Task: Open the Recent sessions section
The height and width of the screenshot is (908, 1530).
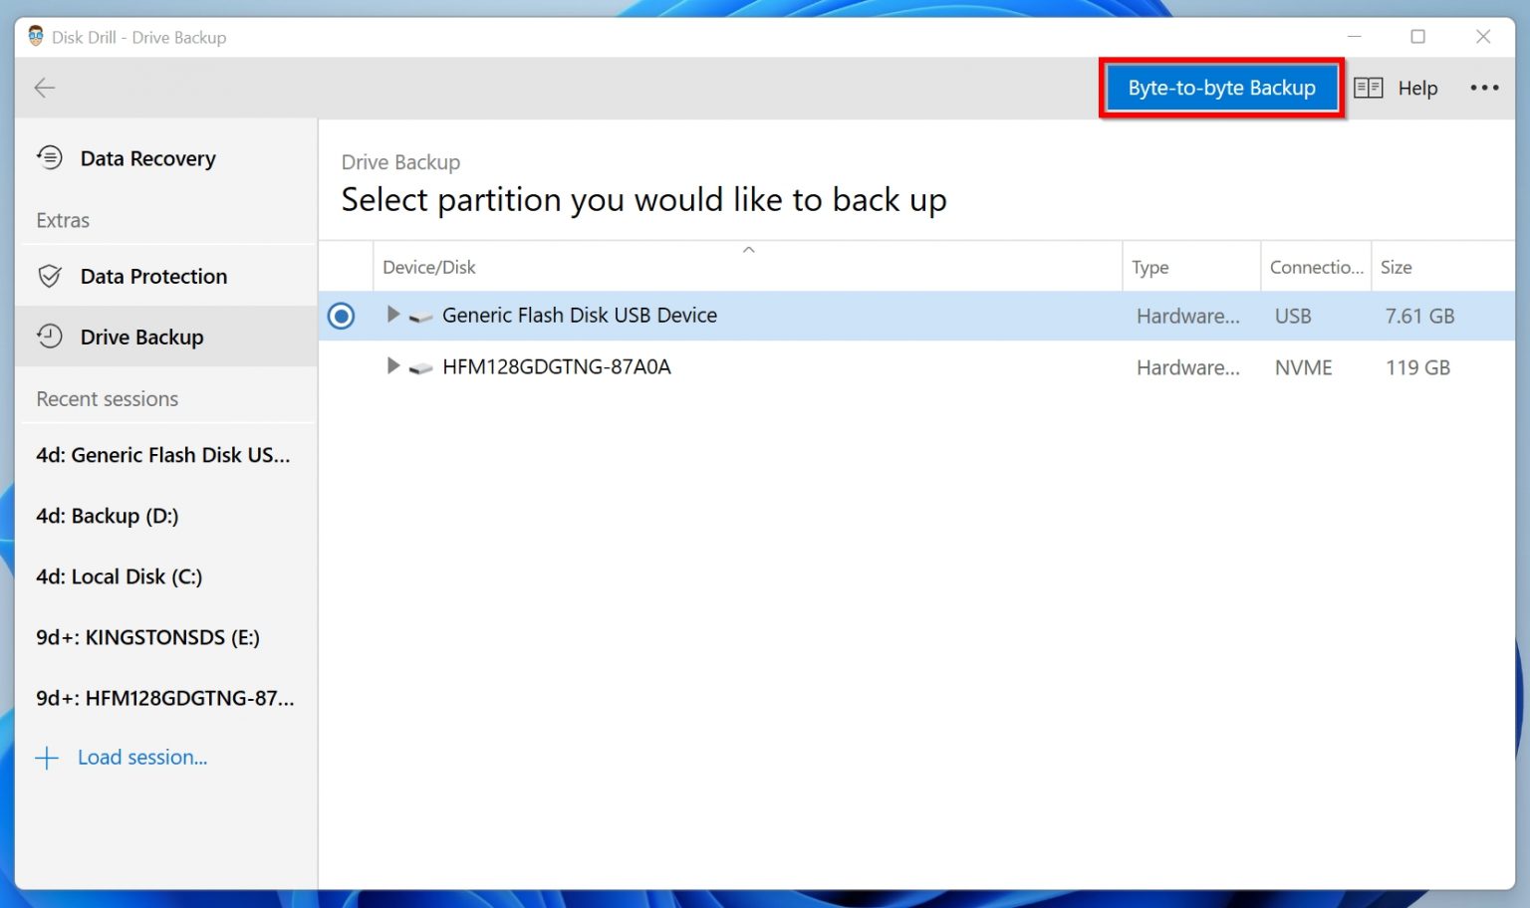Action: [107, 398]
